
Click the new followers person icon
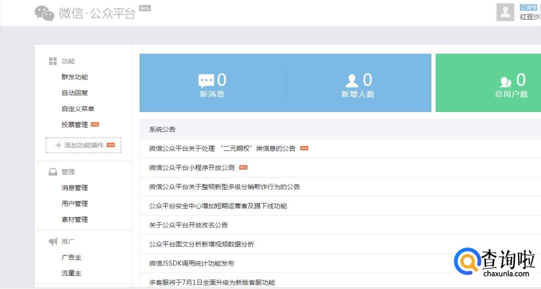[x=352, y=80]
